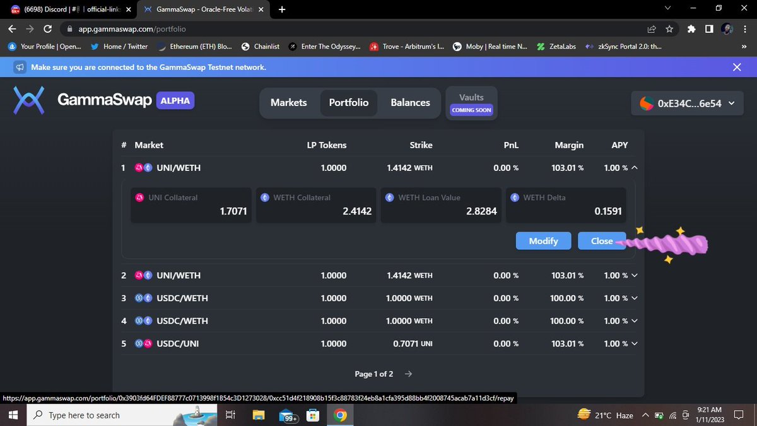Open the Home / Twitter bookmark
757x426 pixels.
(x=119, y=46)
